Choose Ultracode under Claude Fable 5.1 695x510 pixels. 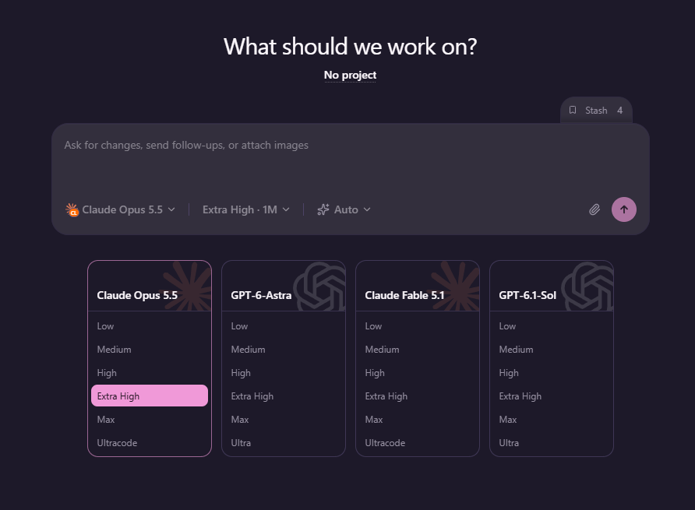point(418,443)
